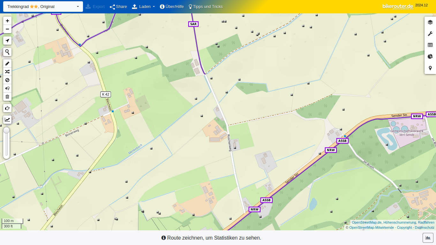Zoom in on the map
This screenshot has width=436, height=245.
coord(7,21)
